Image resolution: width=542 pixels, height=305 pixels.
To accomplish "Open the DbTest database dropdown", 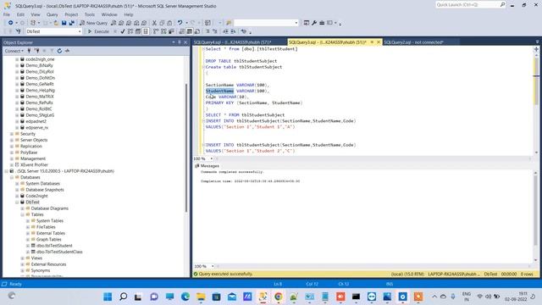I will pos(80,31).
